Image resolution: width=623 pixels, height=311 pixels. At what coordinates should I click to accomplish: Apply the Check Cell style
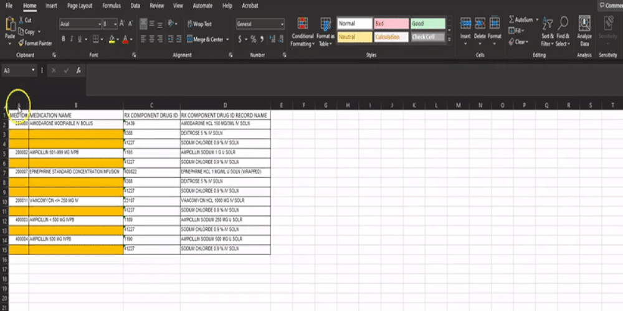[x=427, y=37]
